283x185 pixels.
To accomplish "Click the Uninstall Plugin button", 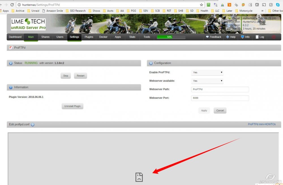I will click(x=72, y=106).
